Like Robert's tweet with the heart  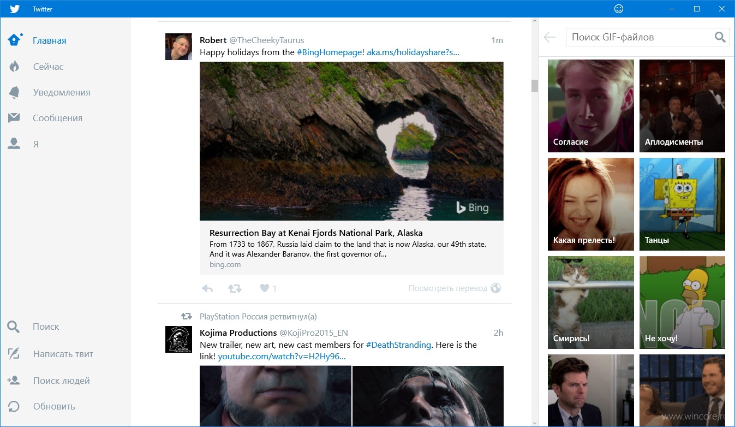pyautogui.click(x=265, y=288)
